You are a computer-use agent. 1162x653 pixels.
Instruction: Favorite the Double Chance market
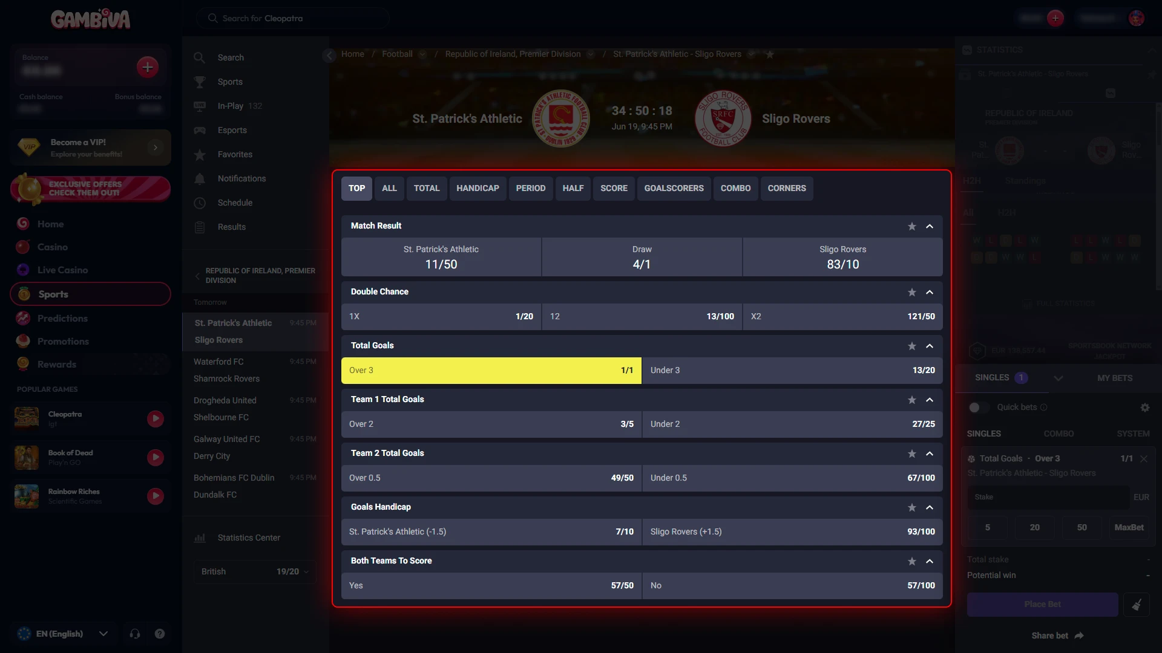pos(912,292)
